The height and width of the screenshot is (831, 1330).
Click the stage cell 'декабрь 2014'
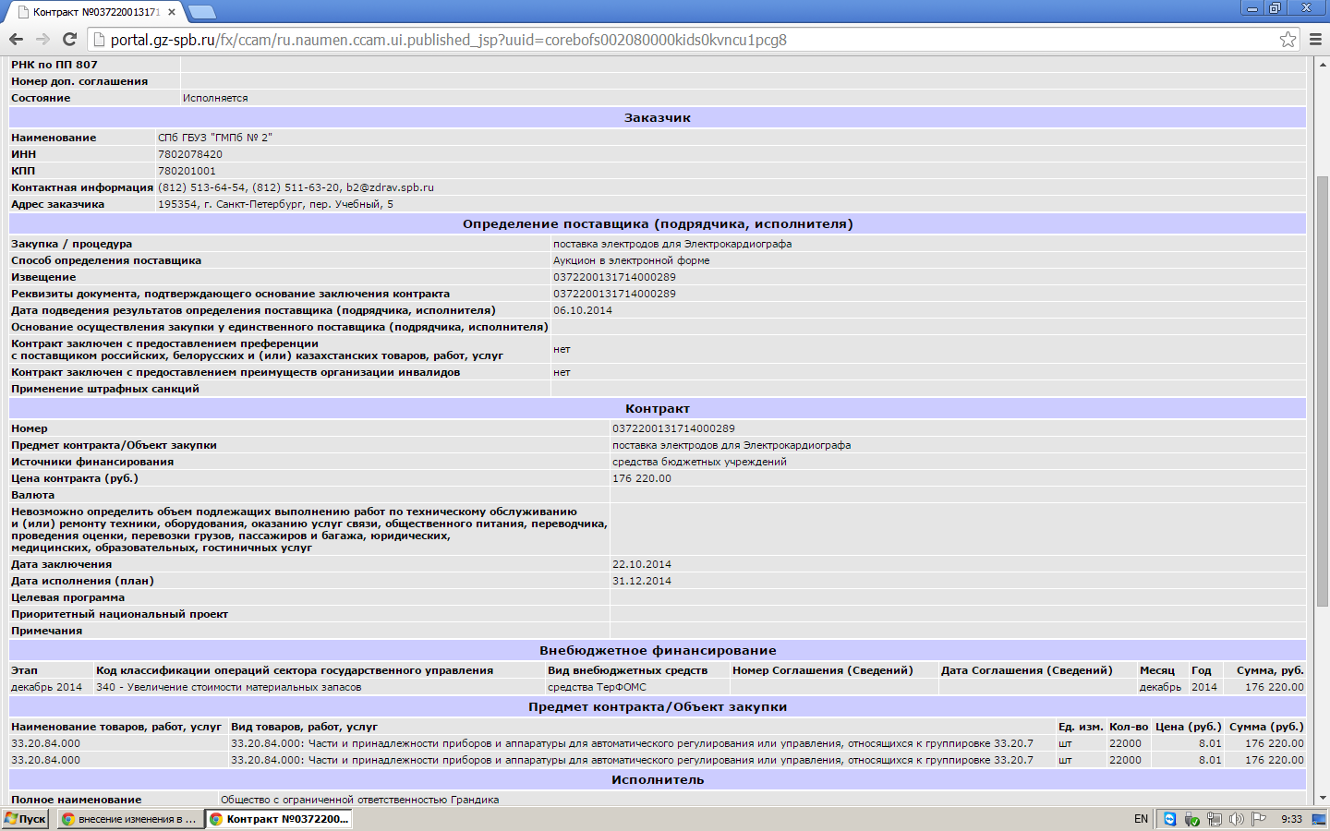(47, 687)
